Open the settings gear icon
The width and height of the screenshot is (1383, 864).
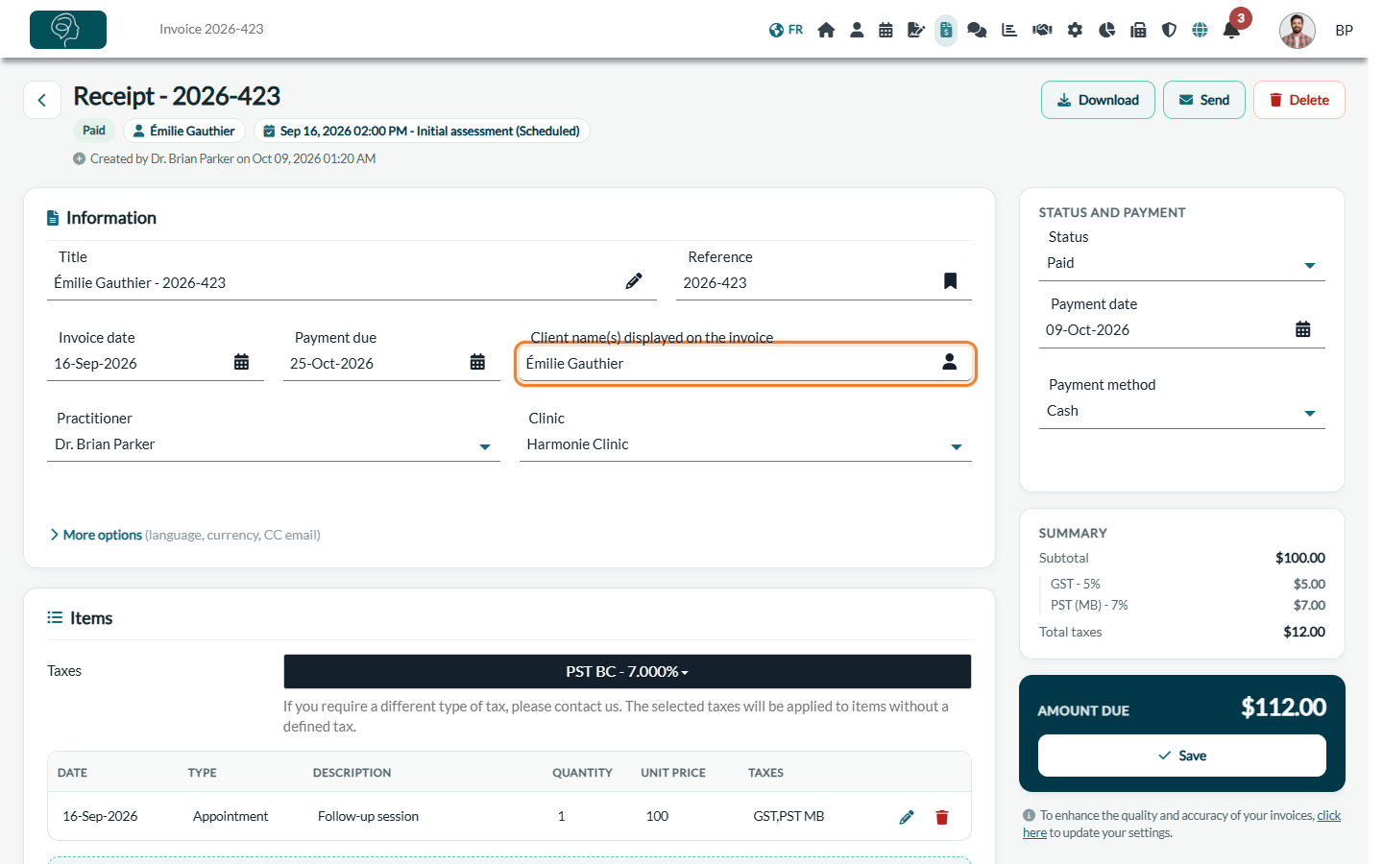[x=1075, y=30]
